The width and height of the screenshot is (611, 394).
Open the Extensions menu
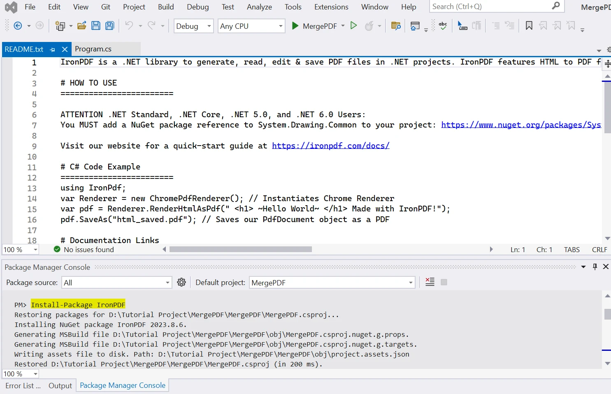pyautogui.click(x=331, y=7)
